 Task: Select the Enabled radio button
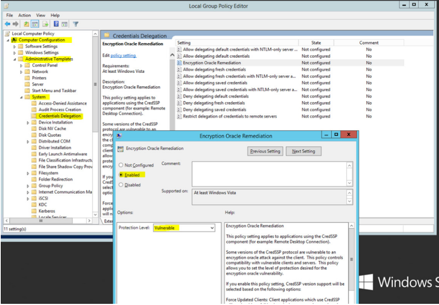pyautogui.click(x=121, y=175)
